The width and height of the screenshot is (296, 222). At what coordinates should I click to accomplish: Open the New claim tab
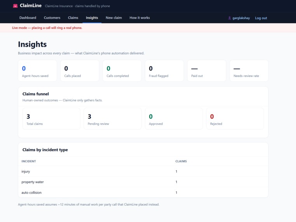[x=114, y=18]
